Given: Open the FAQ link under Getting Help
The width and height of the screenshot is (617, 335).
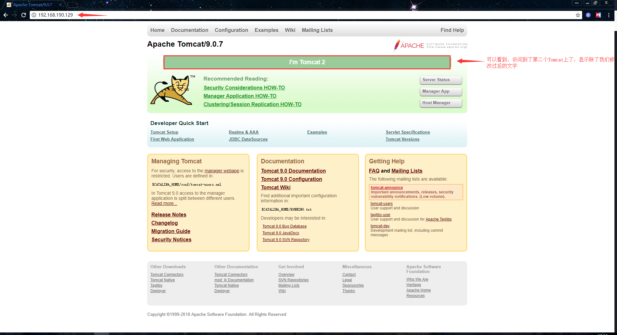Looking at the screenshot, I should coord(374,171).
